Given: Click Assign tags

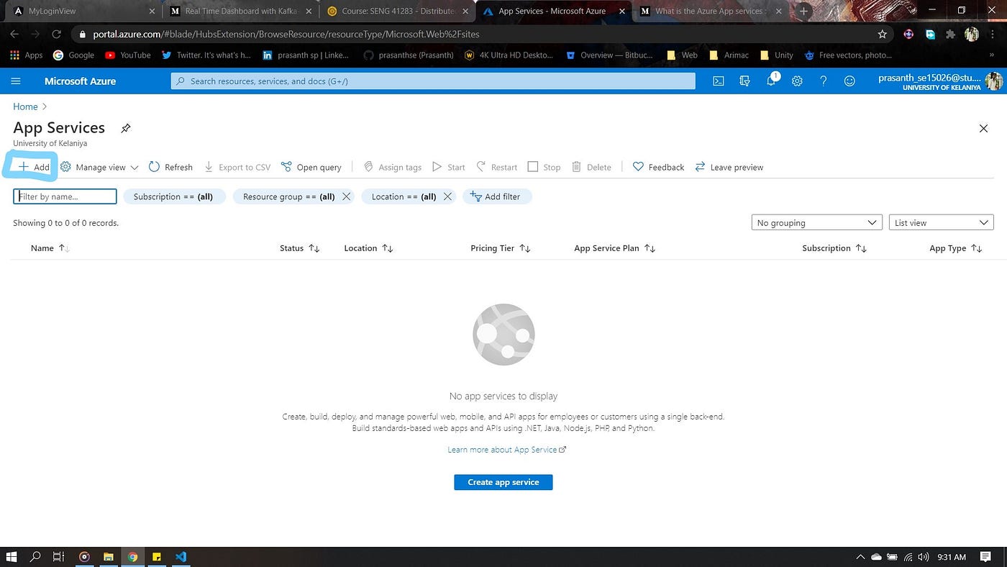Looking at the screenshot, I should point(392,167).
